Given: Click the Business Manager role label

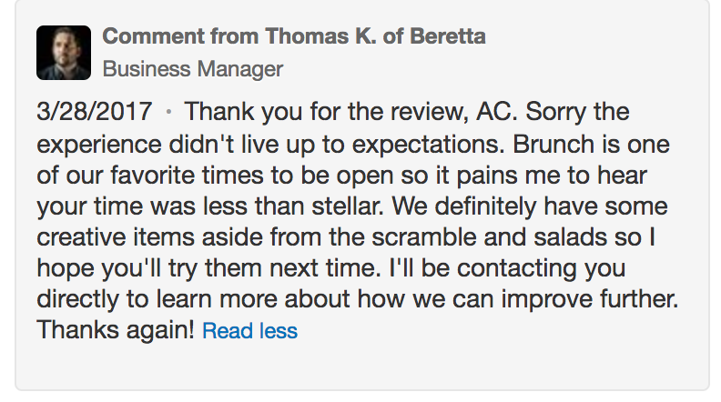Looking at the screenshot, I should pos(193,69).
